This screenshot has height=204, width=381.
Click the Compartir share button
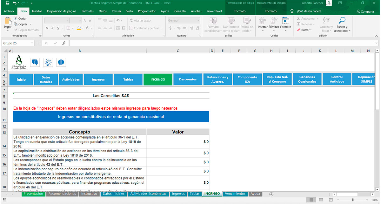pos(365,11)
